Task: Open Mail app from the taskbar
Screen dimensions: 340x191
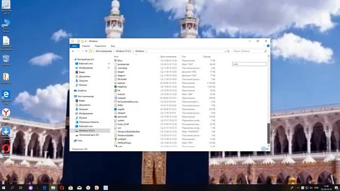Action: pos(79,188)
